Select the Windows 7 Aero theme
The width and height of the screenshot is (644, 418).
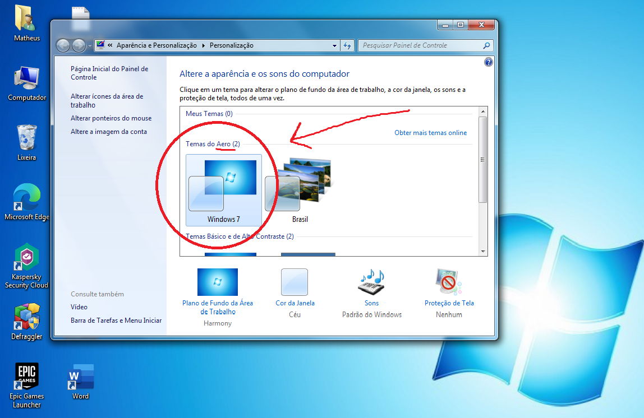point(224,191)
